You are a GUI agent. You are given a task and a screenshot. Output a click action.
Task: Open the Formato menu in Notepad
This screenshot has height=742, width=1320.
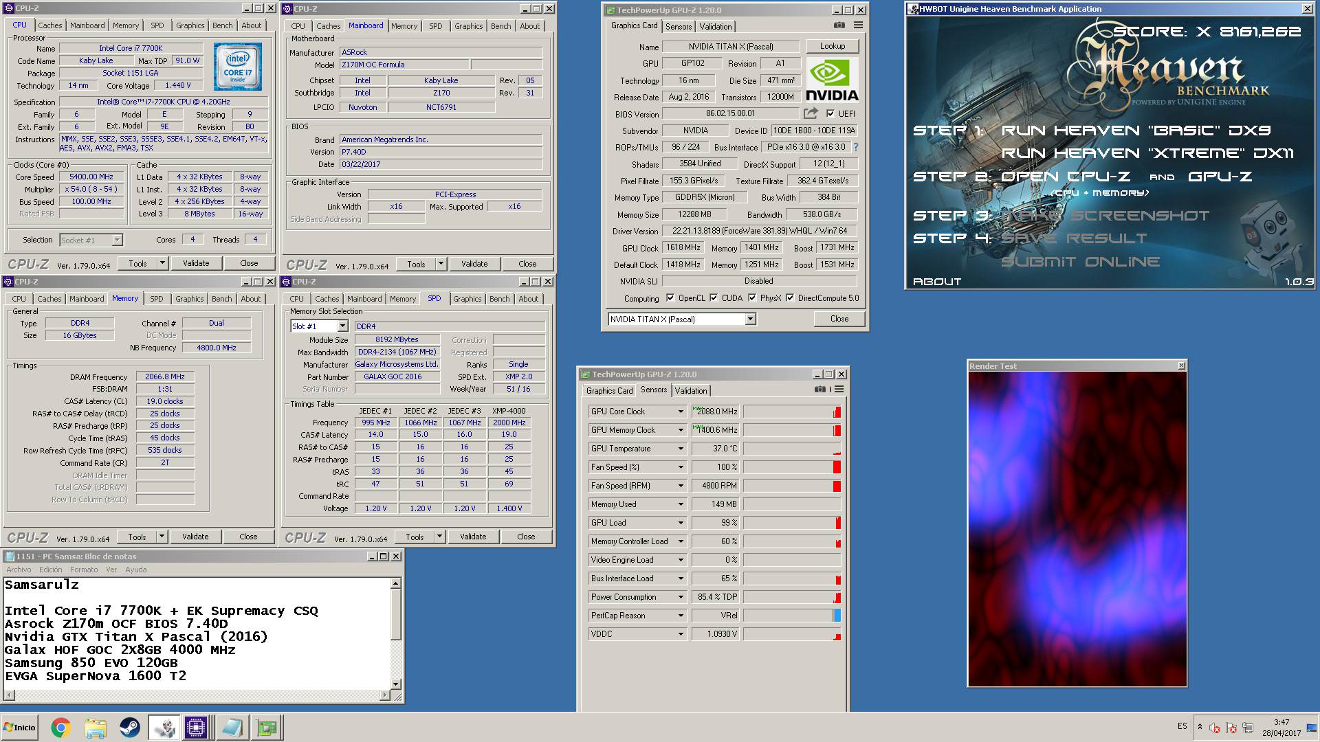click(x=84, y=570)
